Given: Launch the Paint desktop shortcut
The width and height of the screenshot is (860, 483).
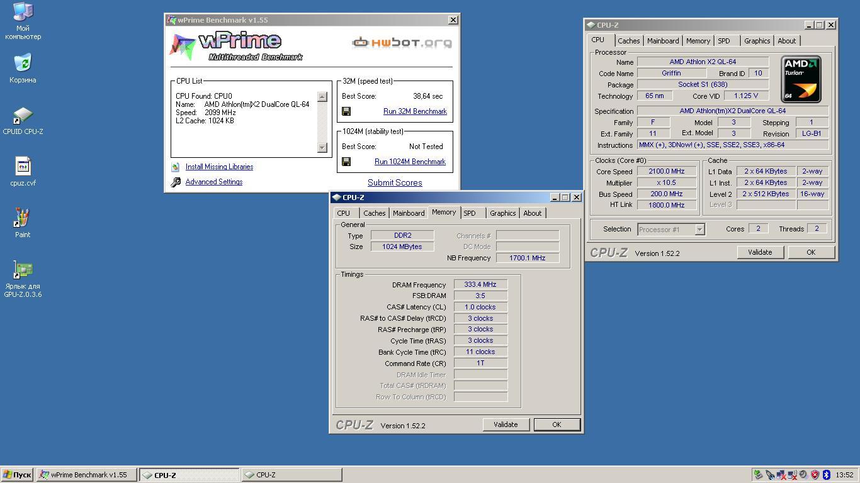Looking at the screenshot, I should tap(23, 218).
